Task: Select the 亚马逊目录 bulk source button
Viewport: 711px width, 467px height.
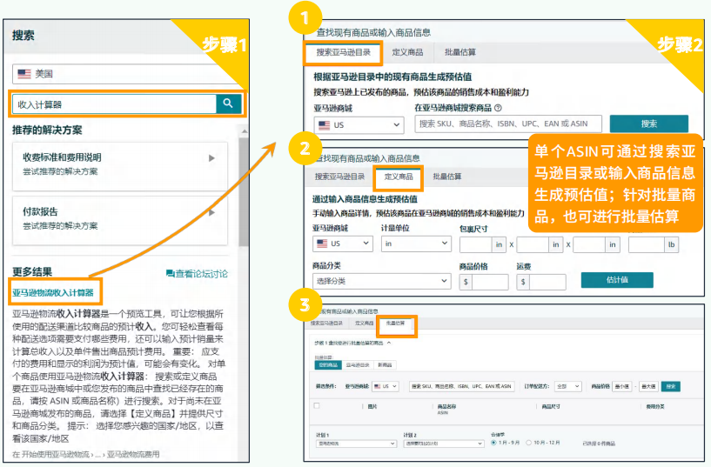Action: tap(358, 365)
